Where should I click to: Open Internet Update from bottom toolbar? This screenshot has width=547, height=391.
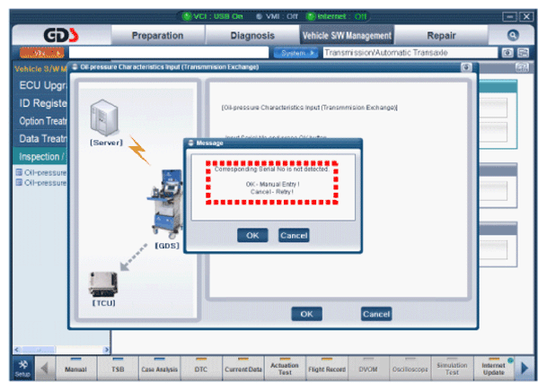(494, 369)
